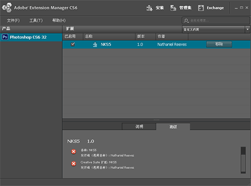The width and height of the screenshot is (251, 186).
Task: Click the Nathaniel Reeves author cell
Action: (172, 44)
